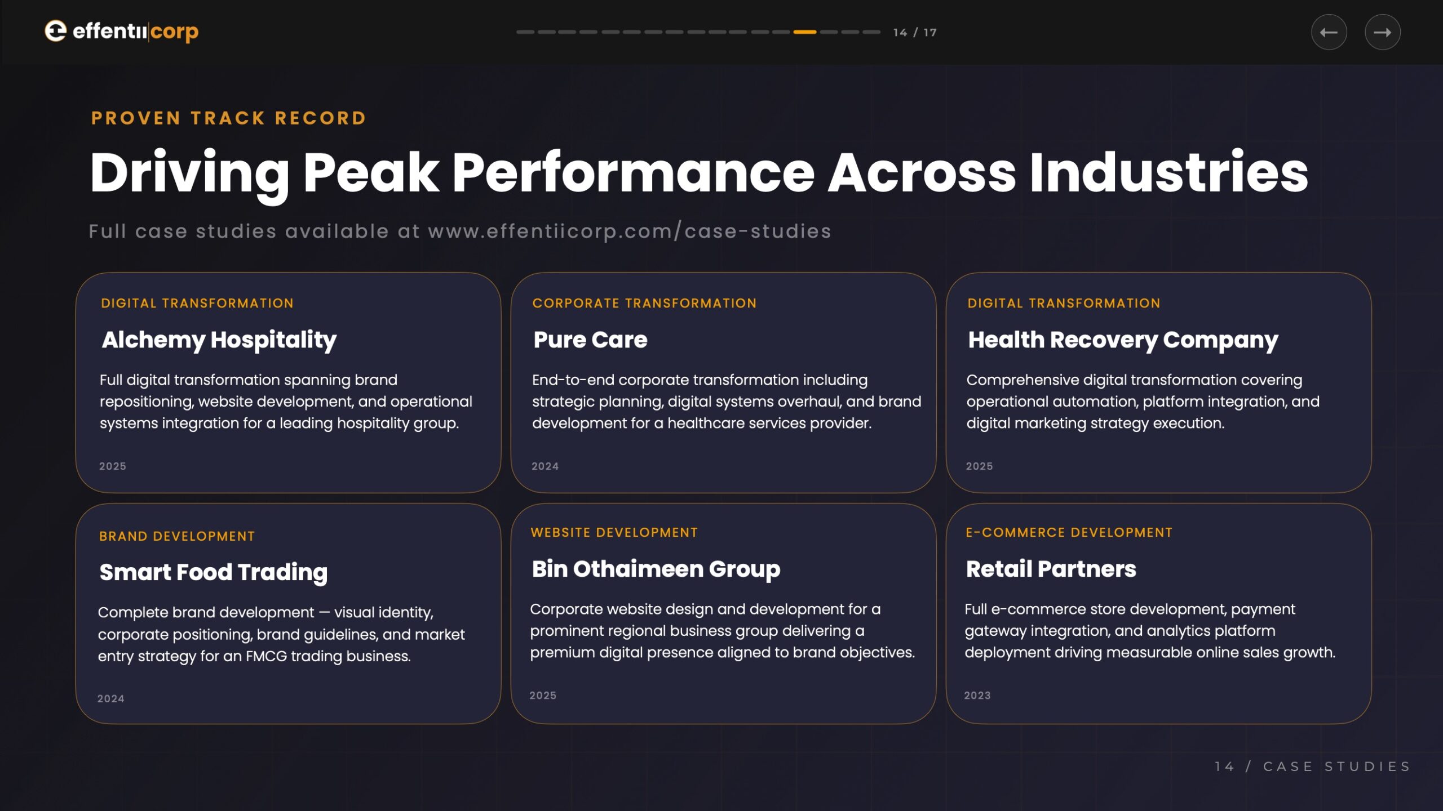Click the 14 / 17 slide counter
Image resolution: width=1443 pixels, height=811 pixels.
point(914,33)
